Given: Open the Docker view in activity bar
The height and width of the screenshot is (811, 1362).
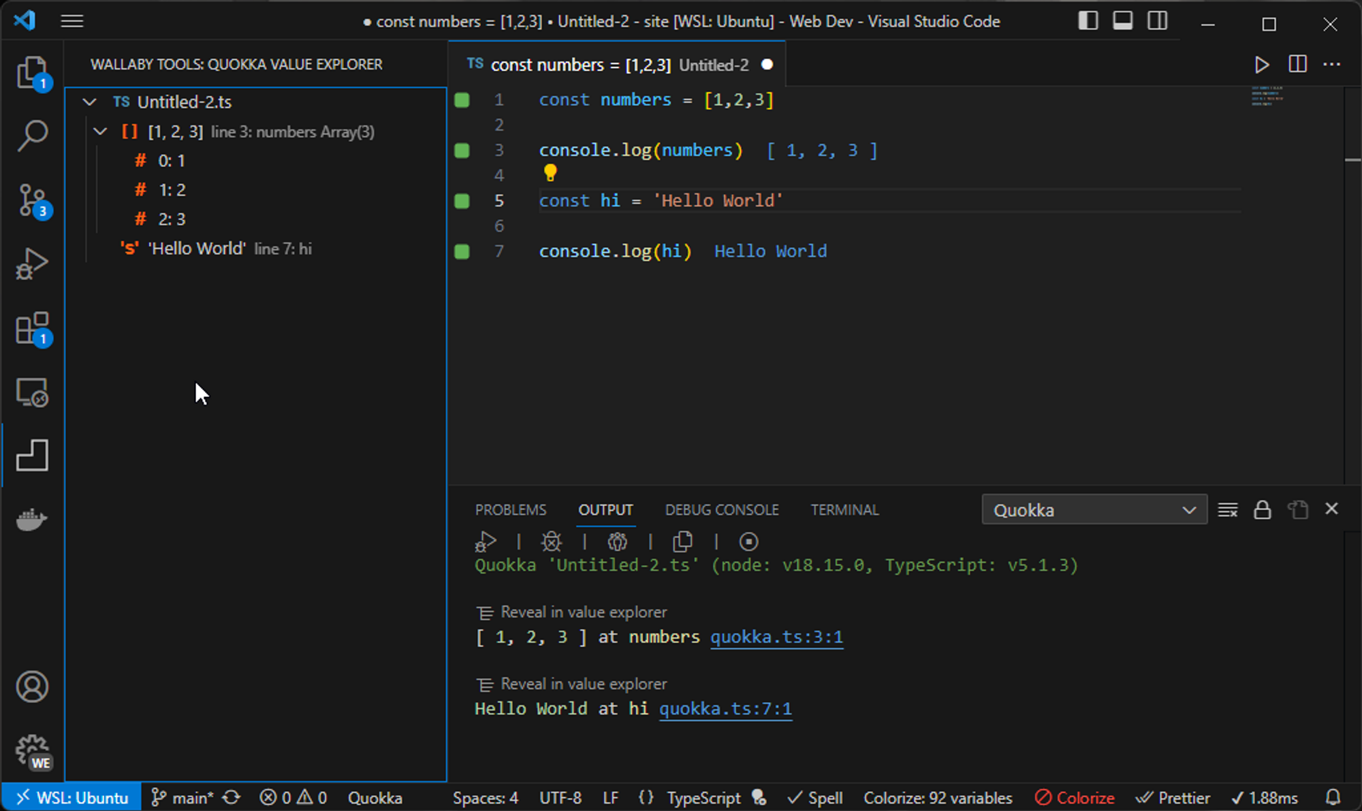Looking at the screenshot, I should tap(32, 519).
